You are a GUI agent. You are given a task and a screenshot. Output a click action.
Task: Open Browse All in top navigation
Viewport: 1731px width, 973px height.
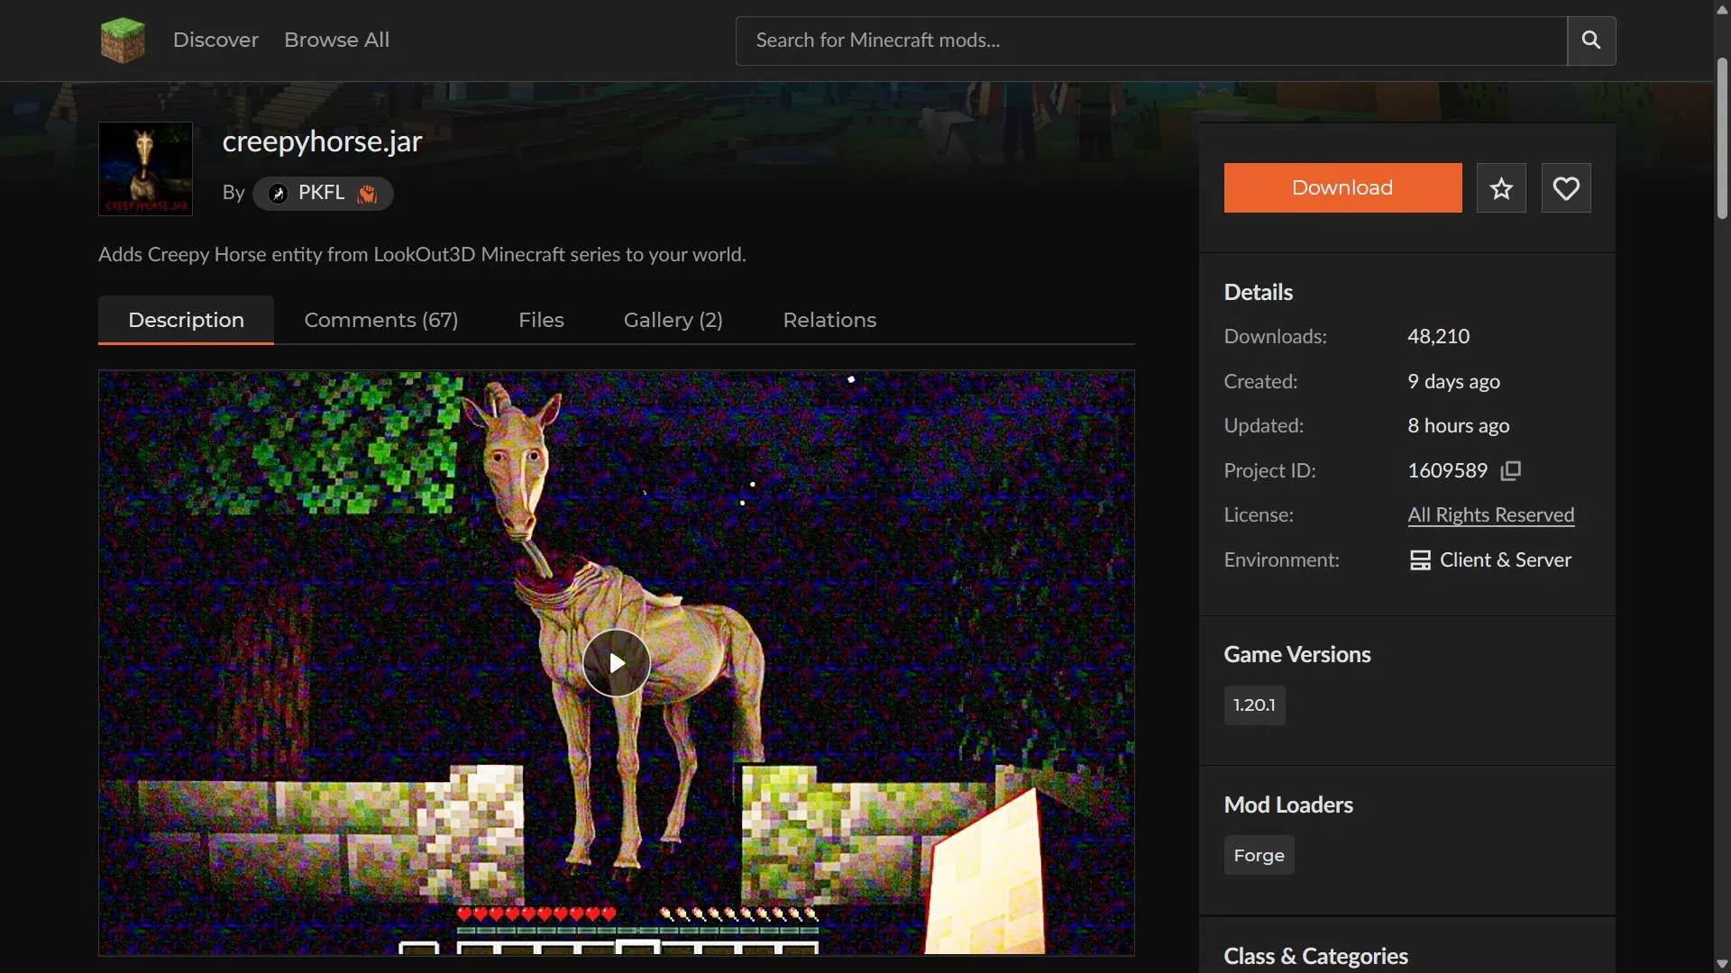[337, 41]
